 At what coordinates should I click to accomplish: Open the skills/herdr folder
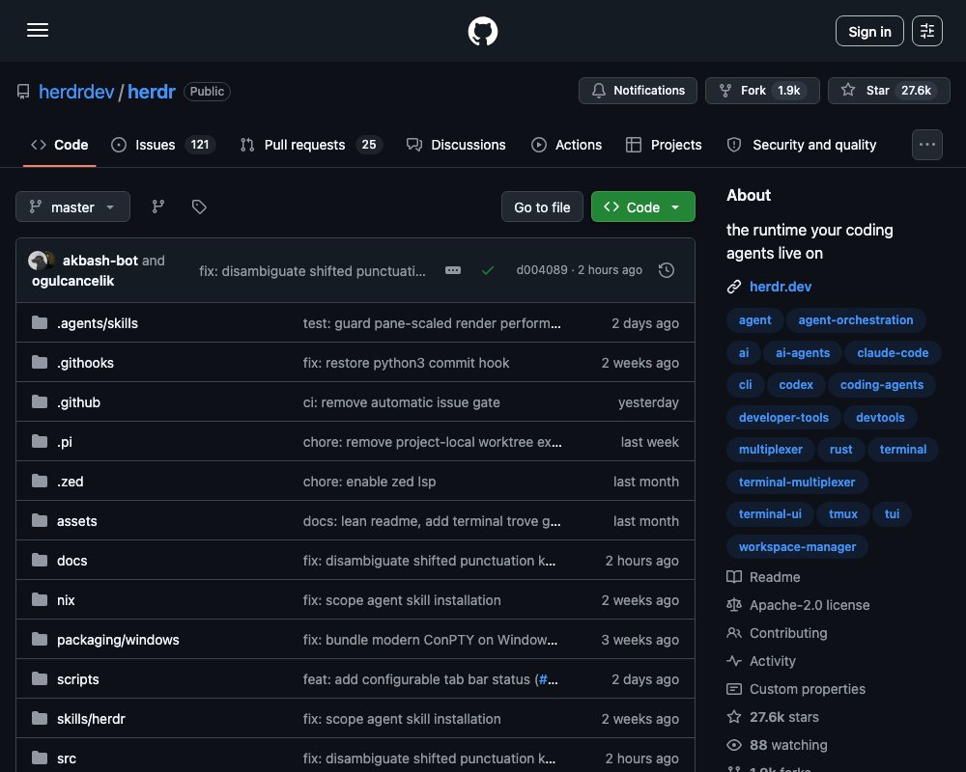91,718
